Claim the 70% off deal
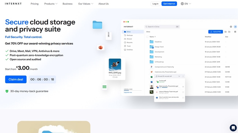Viewport: 238px width, 133px height. [16, 80]
